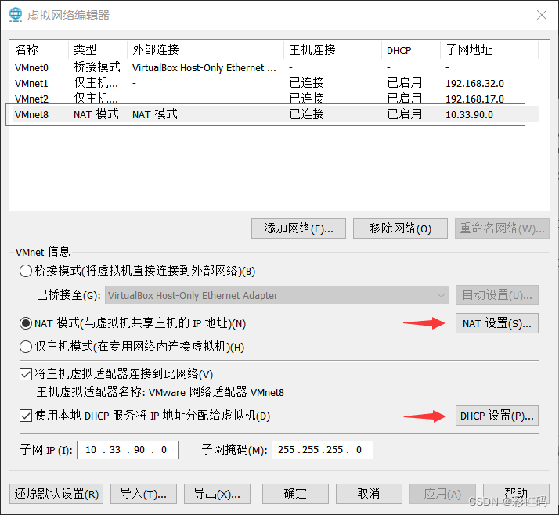The height and width of the screenshot is (515, 559).
Task: Click the 子网地址 column header
Action: click(489, 50)
